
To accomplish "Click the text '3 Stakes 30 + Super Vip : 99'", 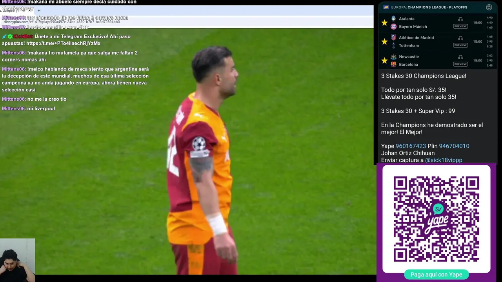I will point(418,111).
